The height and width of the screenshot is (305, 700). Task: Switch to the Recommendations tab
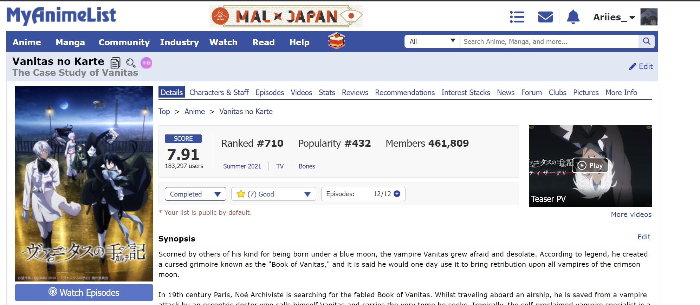coord(405,92)
